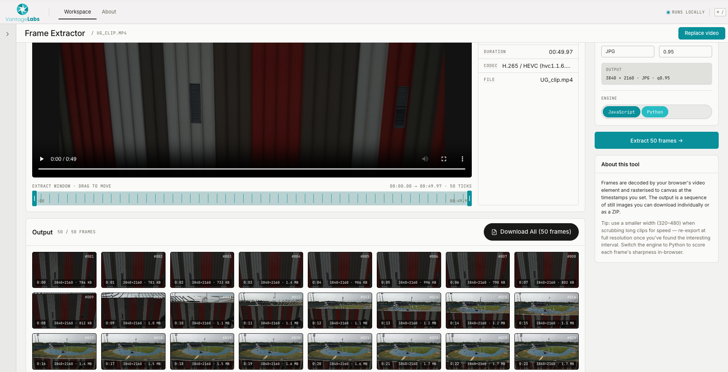Open video more options menu
The width and height of the screenshot is (728, 372).
(462, 159)
